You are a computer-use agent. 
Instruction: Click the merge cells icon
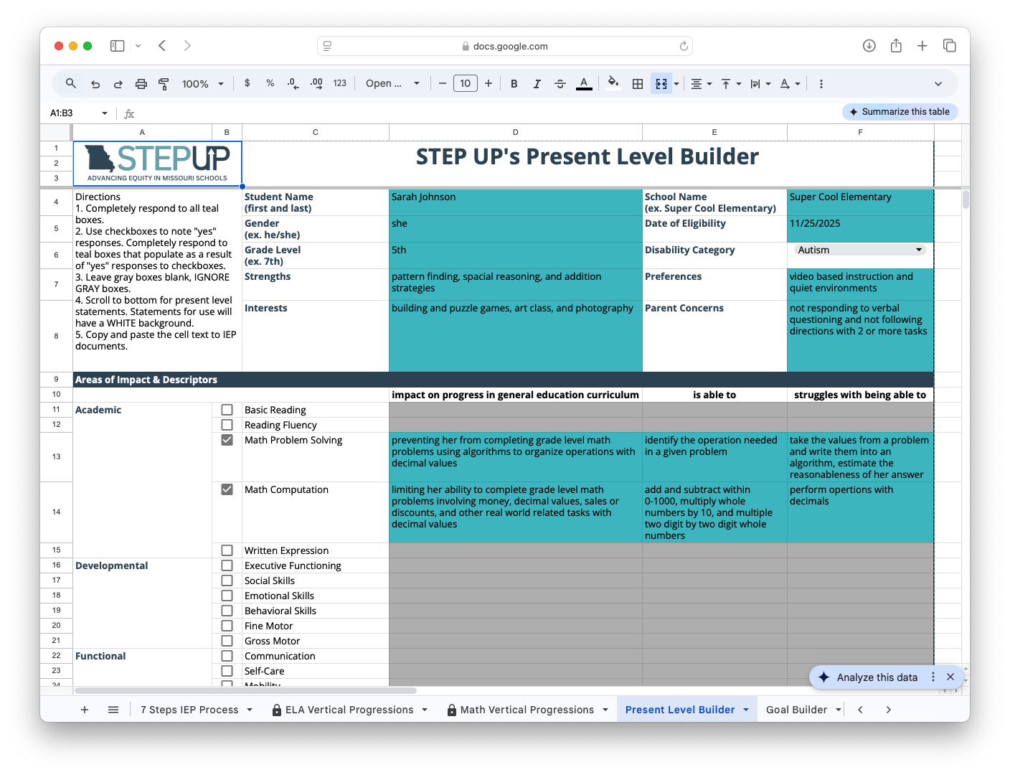[661, 84]
